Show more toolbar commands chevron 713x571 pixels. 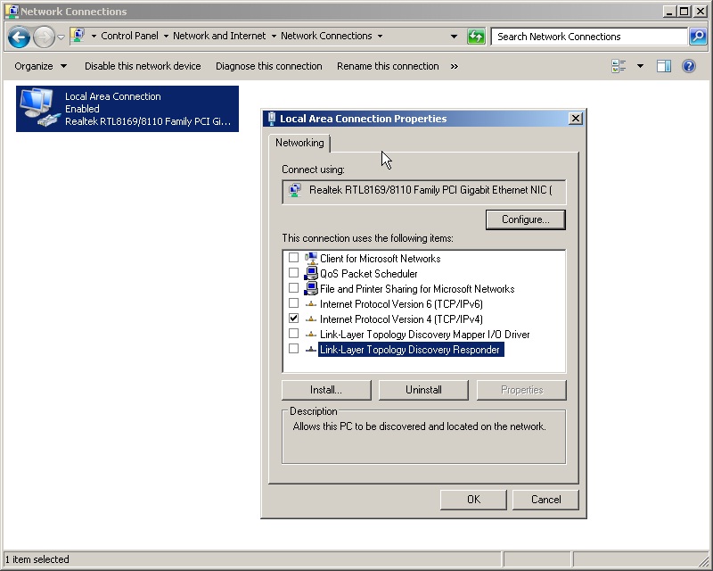(x=455, y=67)
